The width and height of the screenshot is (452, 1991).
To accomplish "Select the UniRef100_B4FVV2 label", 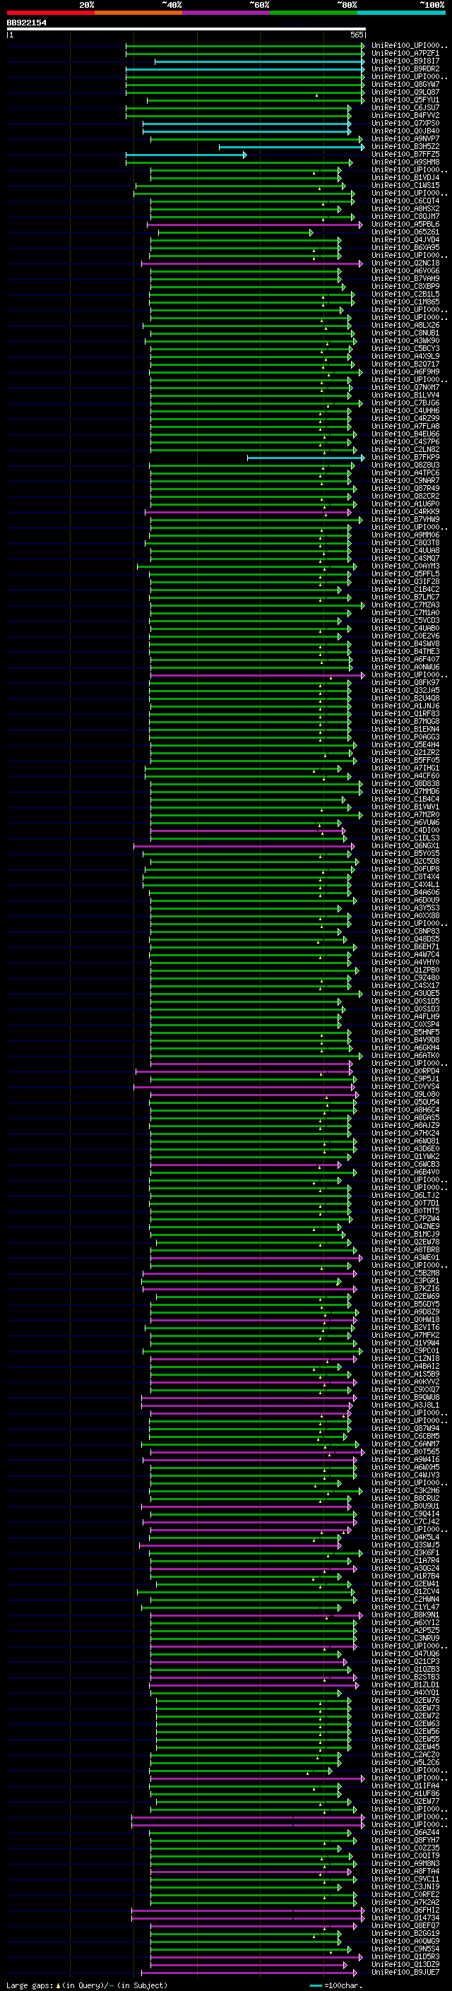I will [x=405, y=115].
